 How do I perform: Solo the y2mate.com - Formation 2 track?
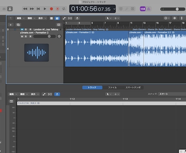(x=26, y=36)
